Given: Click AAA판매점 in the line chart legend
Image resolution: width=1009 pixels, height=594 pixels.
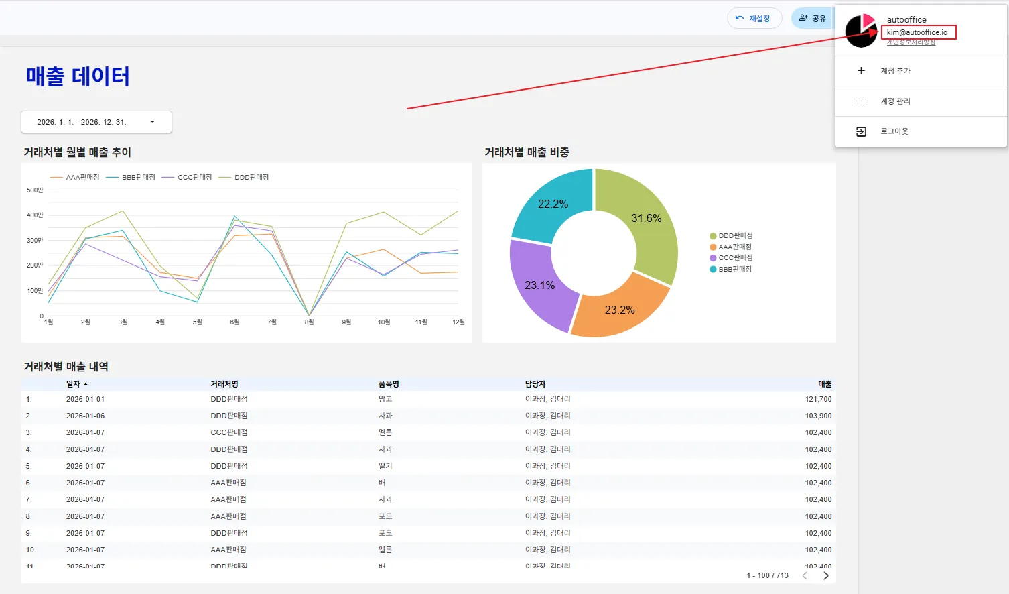Looking at the screenshot, I should pyautogui.click(x=82, y=178).
